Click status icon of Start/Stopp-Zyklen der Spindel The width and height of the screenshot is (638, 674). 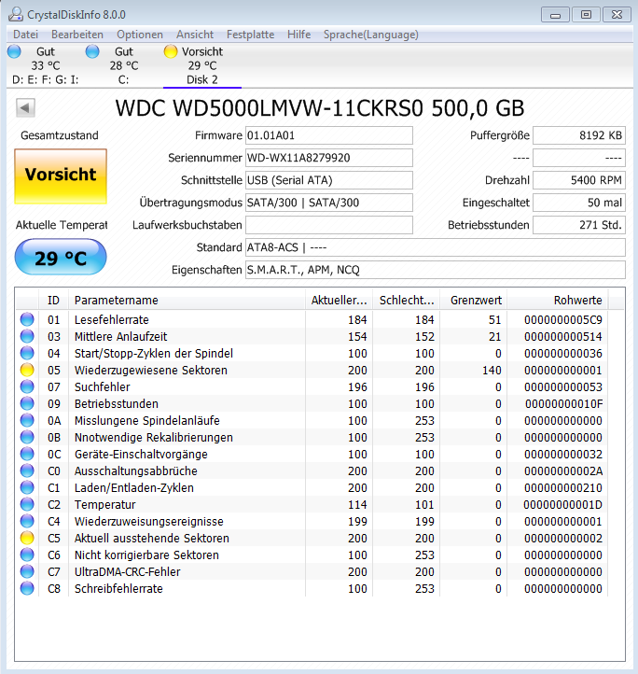click(27, 353)
